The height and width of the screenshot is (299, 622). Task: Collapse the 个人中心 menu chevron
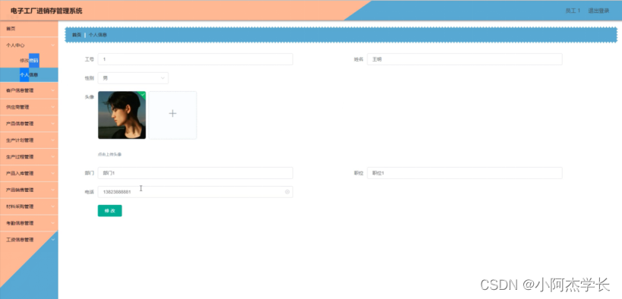tap(52, 46)
